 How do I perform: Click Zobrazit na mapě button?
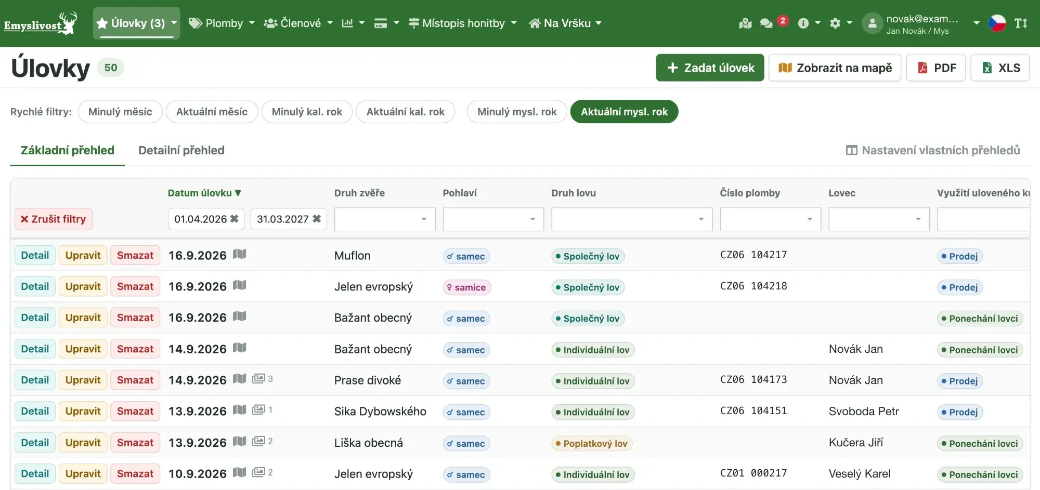pos(835,68)
